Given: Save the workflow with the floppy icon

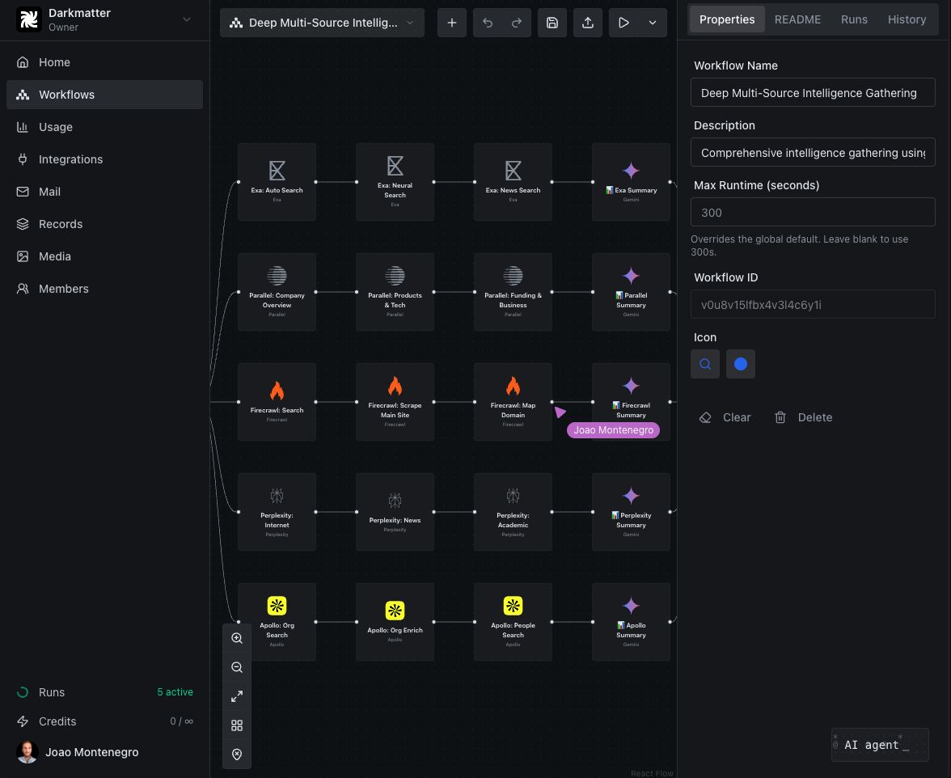Looking at the screenshot, I should (x=552, y=23).
